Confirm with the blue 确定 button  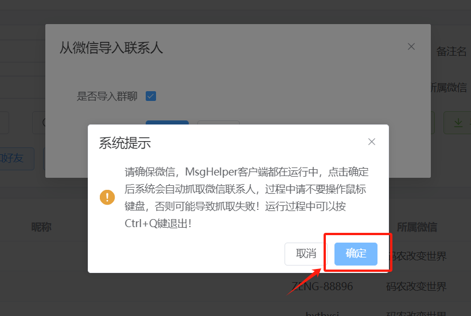356,254
